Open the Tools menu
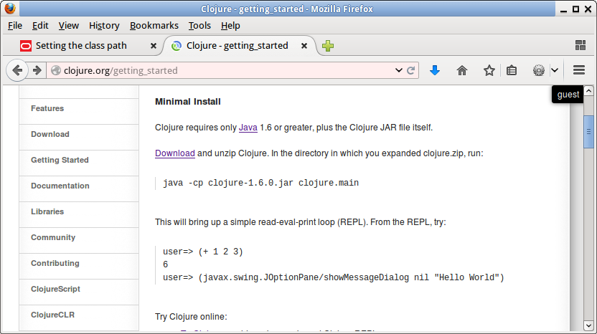 click(x=199, y=26)
